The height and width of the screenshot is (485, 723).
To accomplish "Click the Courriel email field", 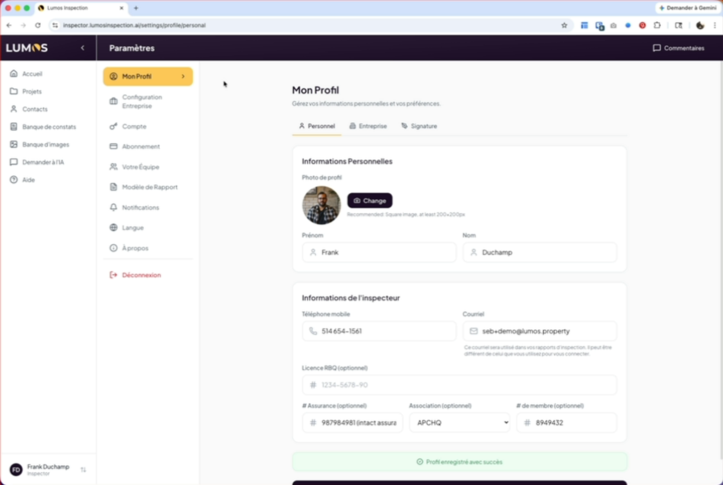I will click(x=540, y=331).
